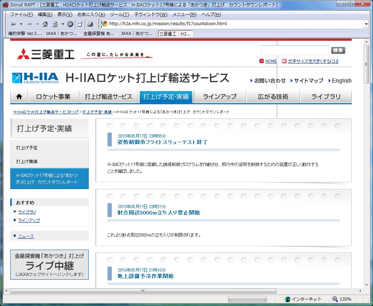Click the vertical scrollbar thumb

(x=366, y=64)
